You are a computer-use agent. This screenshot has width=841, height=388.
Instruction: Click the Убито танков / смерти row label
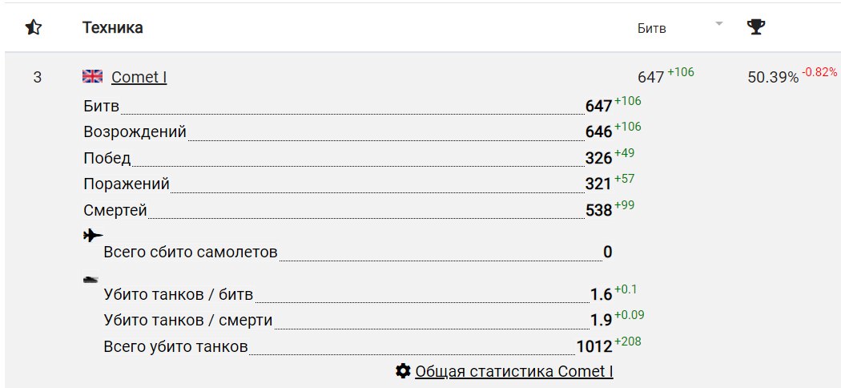(188, 321)
